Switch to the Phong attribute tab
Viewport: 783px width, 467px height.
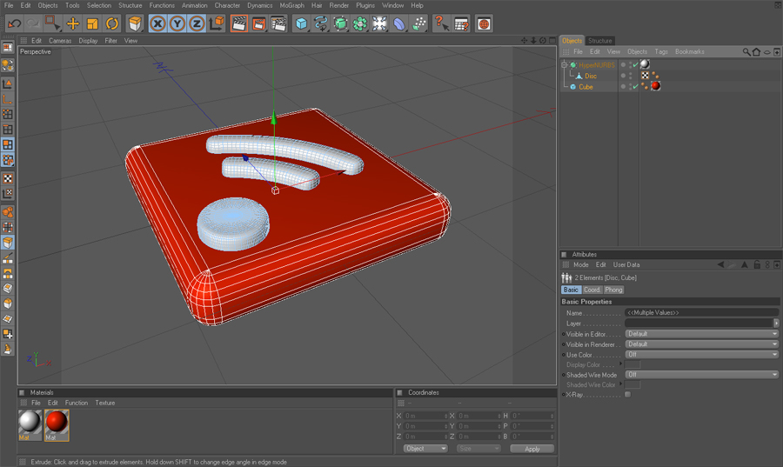point(613,290)
